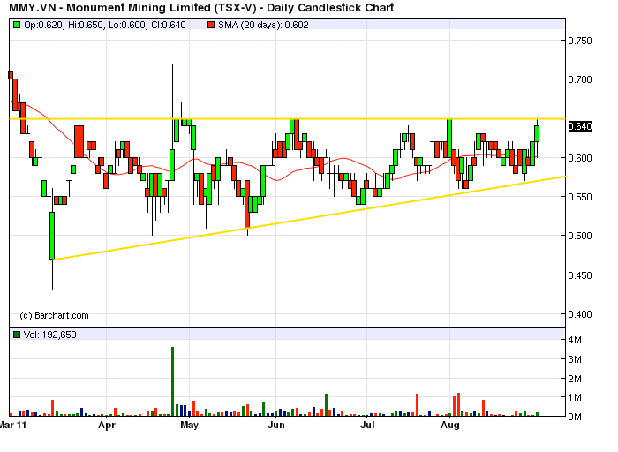Click the (c) Barchart.com credit text
The image size is (618, 452).
[x=55, y=316]
